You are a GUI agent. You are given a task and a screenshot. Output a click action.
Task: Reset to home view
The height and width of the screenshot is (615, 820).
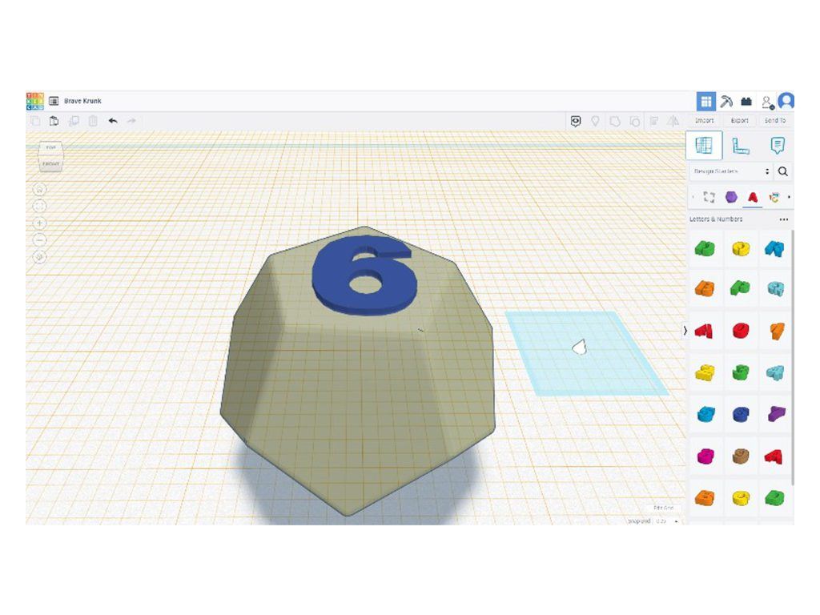(40, 189)
